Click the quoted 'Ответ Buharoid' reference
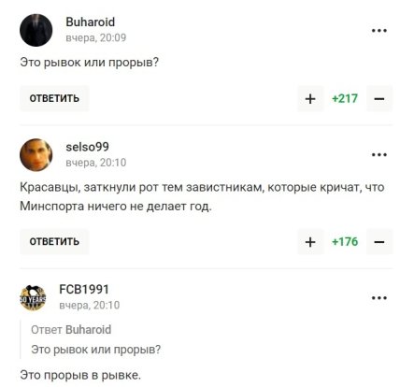 pos(71,330)
